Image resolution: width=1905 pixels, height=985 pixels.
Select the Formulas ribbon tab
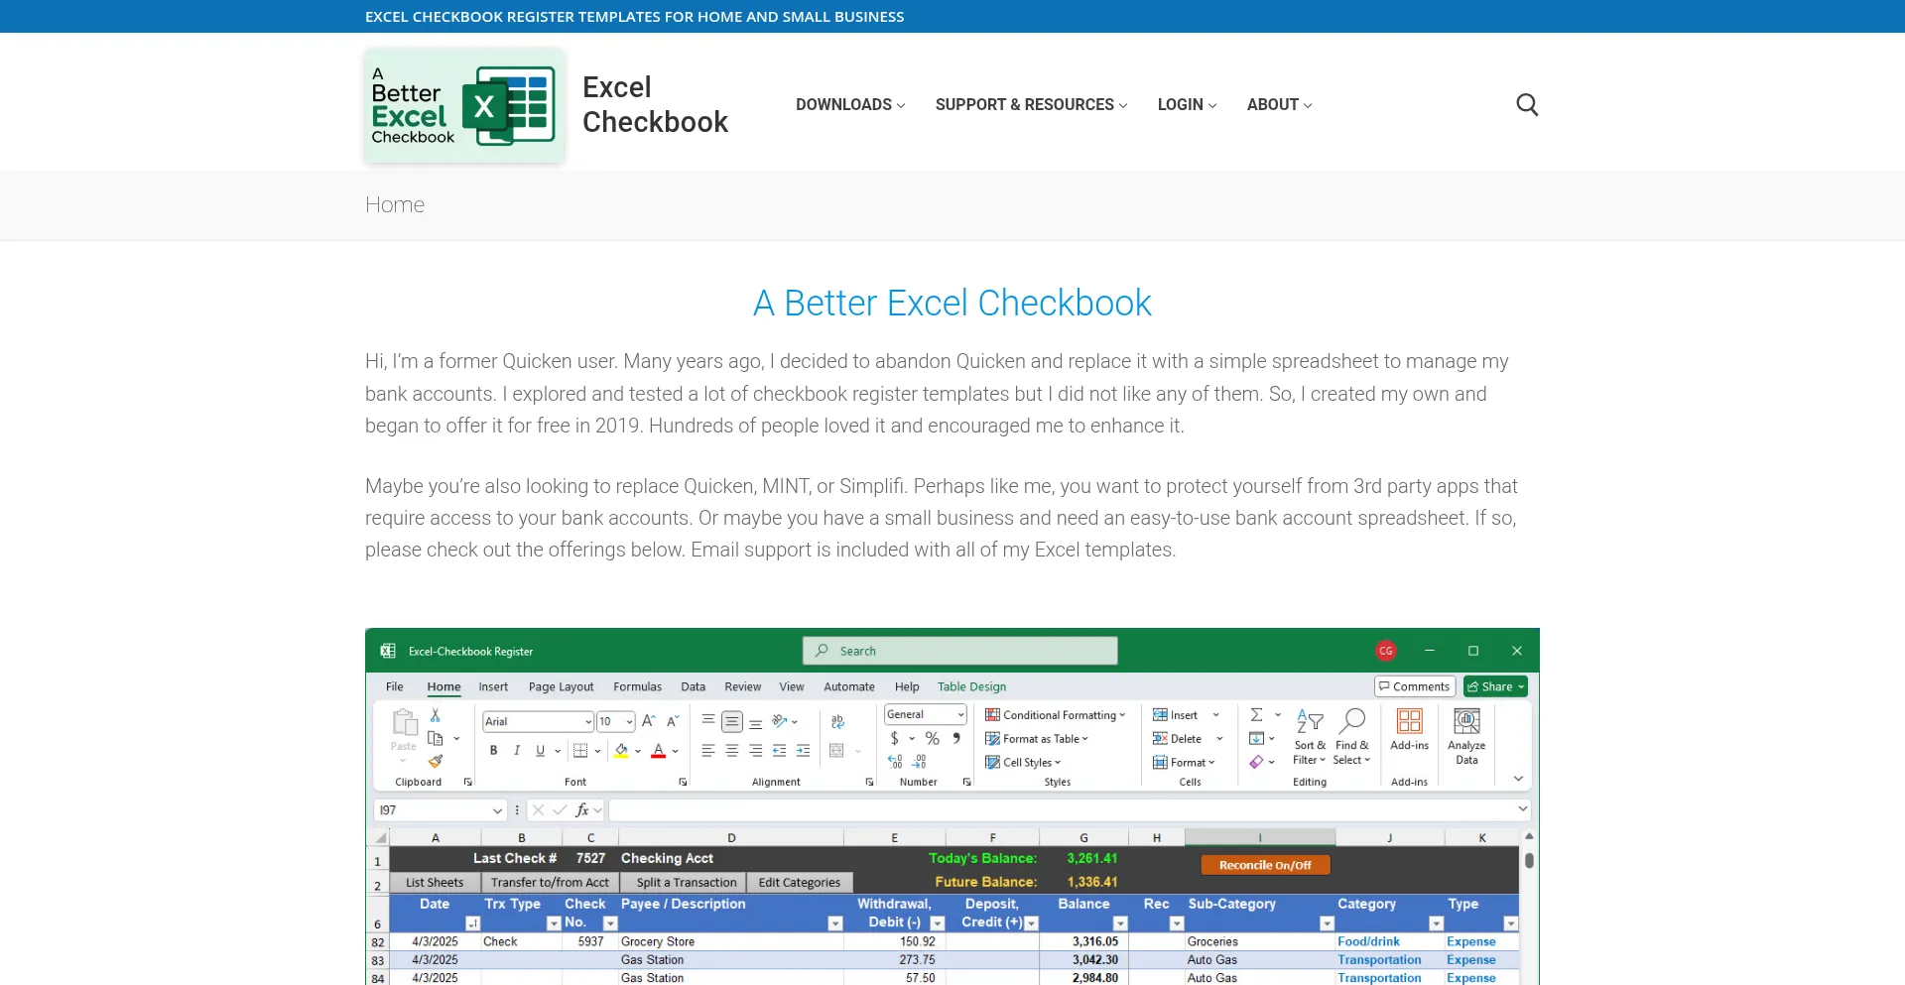click(637, 685)
